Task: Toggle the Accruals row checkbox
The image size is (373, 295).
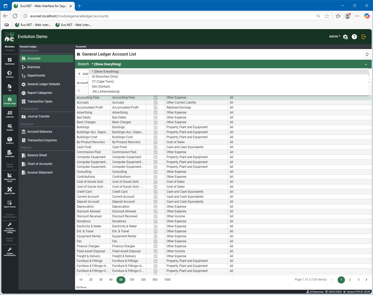Action: pos(156,103)
